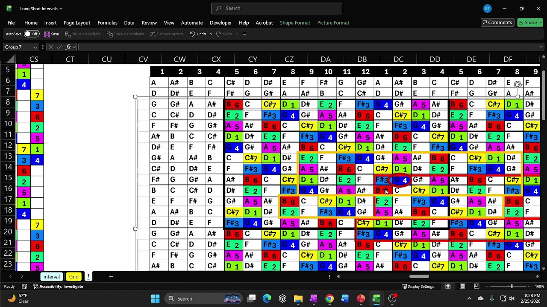Open the account profile BS avatar
The image size is (547, 307).
[x=488, y=9]
